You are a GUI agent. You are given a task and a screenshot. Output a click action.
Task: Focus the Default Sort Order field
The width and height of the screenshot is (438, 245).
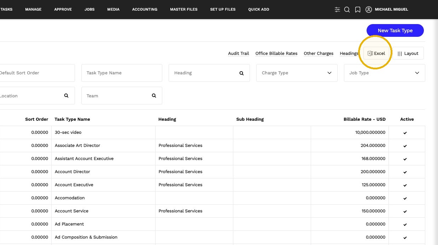click(x=37, y=73)
